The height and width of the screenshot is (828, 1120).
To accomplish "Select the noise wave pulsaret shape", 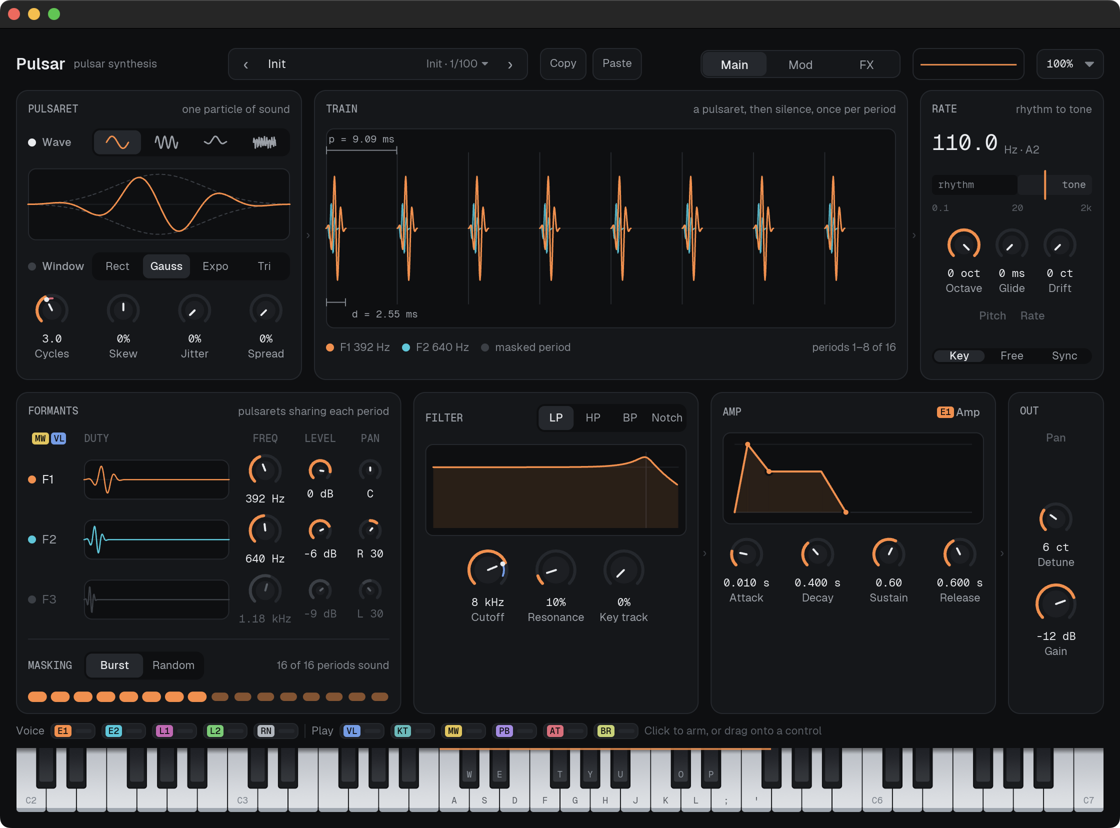I will coord(264,142).
